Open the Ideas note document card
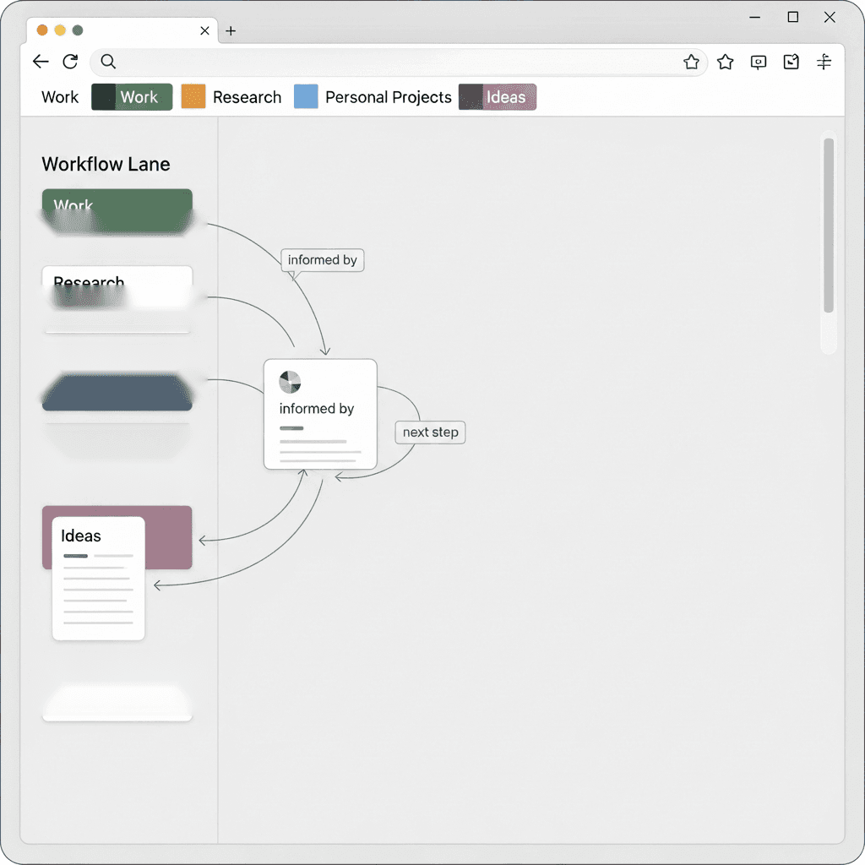This screenshot has width=865, height=865. coord(98,578)
